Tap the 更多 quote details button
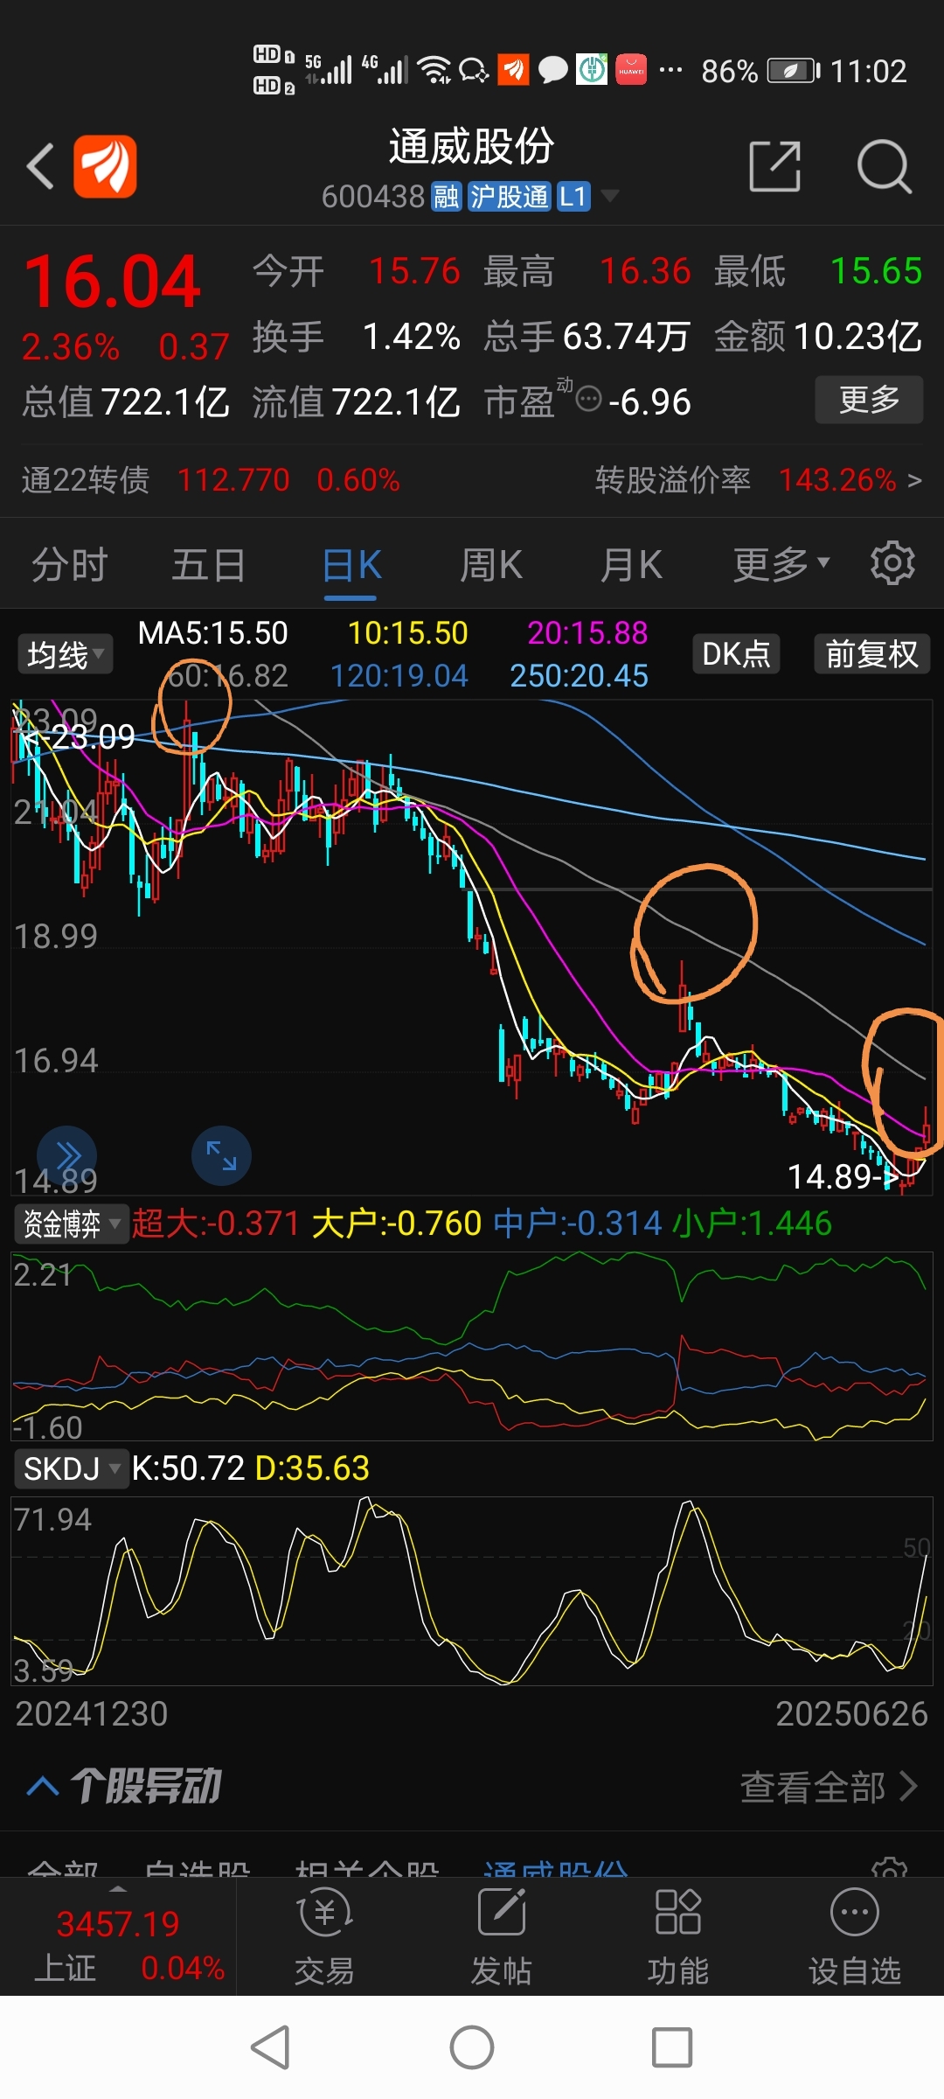 pos(869,400)
